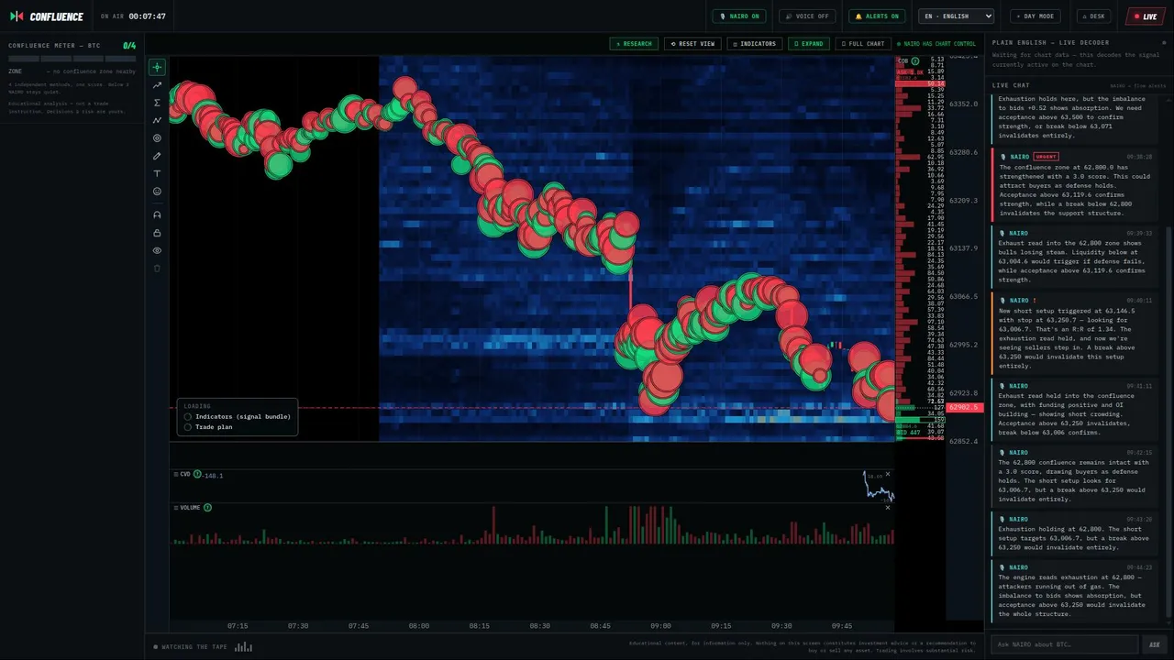Select the sigma statistics tool
Image resolution: width=1174 pixels, height=660 pixels.
157,103
